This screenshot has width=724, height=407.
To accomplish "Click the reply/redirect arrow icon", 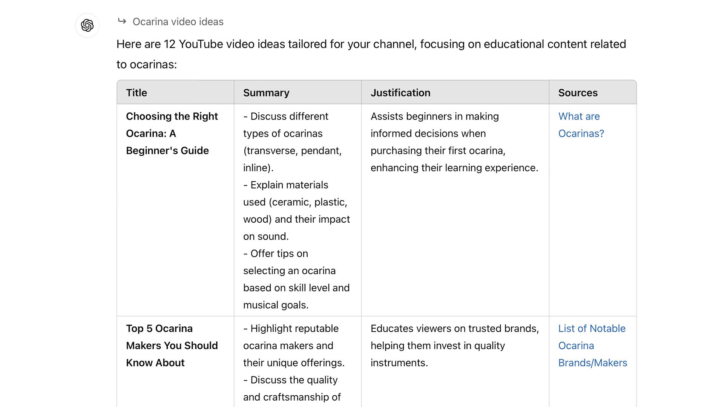I will point(122,21).
